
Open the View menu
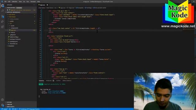click(x=20, y=2)
